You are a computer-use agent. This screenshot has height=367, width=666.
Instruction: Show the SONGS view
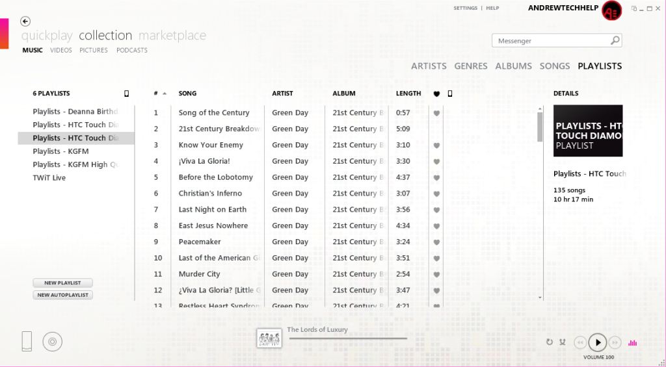coord(554,66)
